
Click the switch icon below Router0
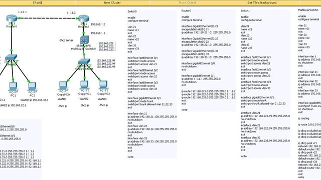(x=11, y=57)
